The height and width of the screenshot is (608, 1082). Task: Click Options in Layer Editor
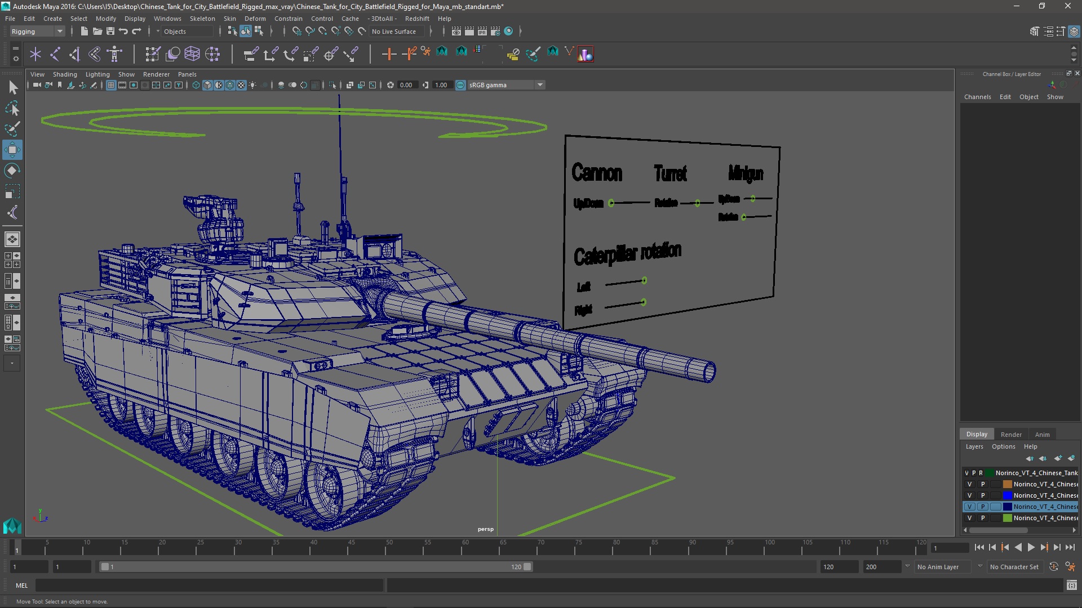tap(1003, 446)
